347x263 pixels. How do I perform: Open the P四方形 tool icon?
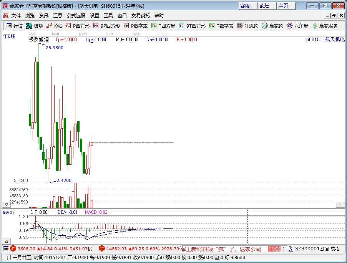[x=68, y=26]
